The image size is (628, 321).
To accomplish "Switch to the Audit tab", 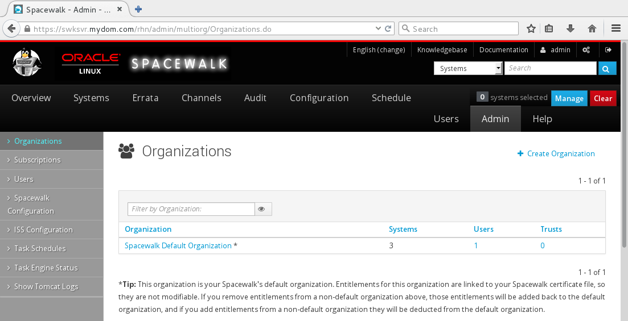I will pyautogui.click(x=256, y=98).
